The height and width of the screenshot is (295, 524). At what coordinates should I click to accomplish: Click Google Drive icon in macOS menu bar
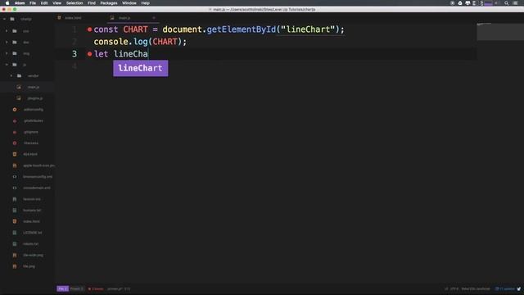pyautogui.click(x=460, y=3)
